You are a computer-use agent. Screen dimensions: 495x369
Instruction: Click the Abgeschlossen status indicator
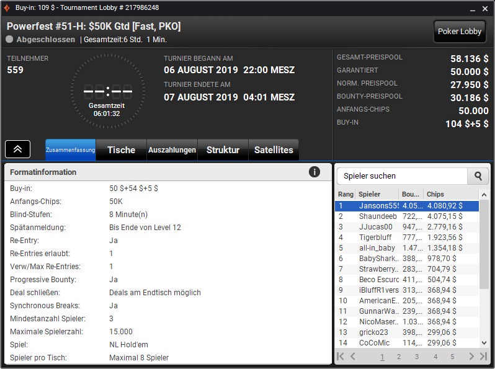click(40, 40)
